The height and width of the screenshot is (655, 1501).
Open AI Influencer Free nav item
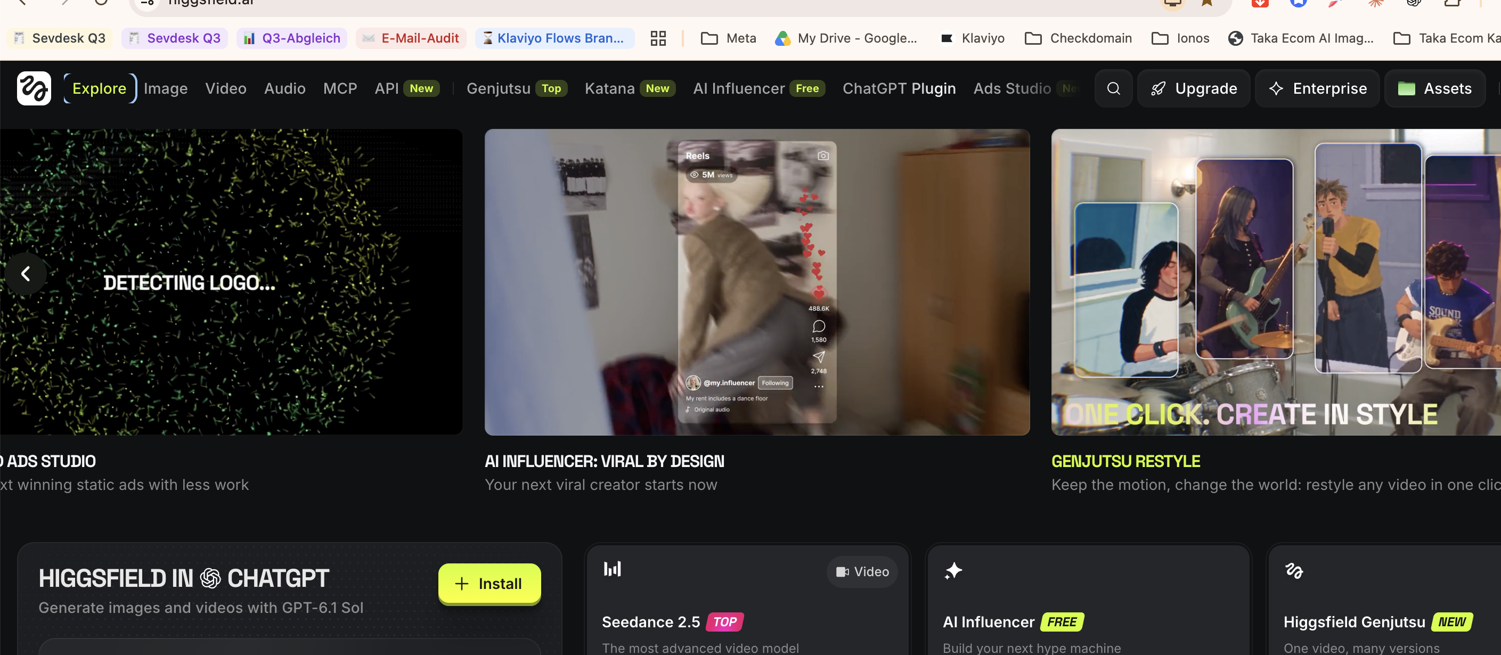(x=758, y=88)
